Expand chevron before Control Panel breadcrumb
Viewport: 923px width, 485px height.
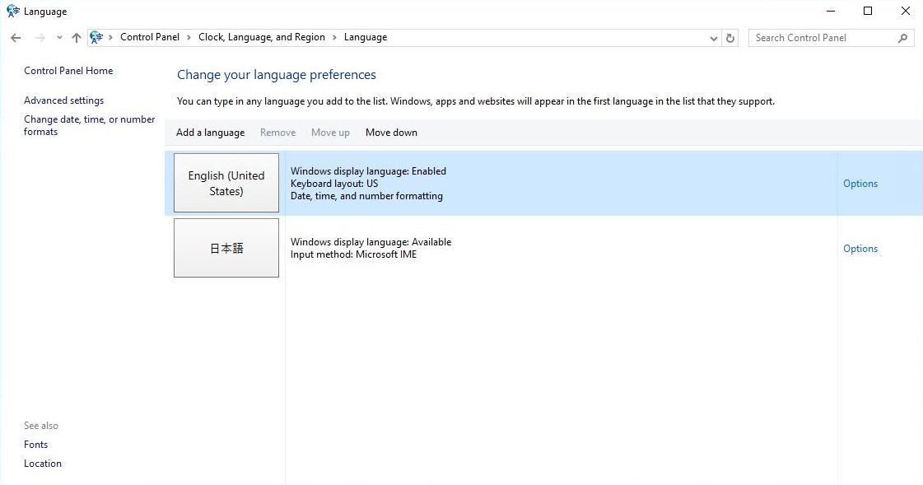(x=110, y=38)
